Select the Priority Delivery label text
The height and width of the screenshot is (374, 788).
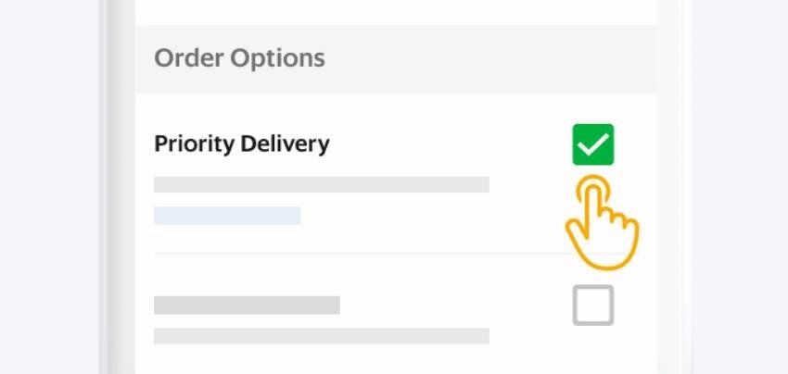click(242, 144)
